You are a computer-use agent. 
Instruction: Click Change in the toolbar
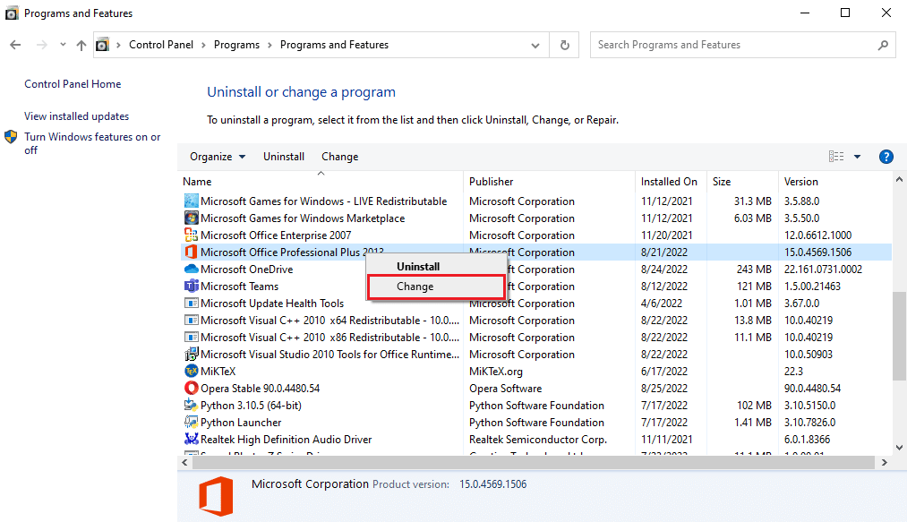(339, 157)
